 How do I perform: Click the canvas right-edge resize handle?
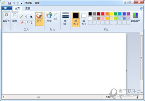pos(127,71)
